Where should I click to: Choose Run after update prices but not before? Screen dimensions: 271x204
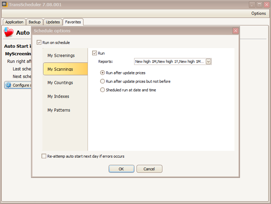point(102,81)
